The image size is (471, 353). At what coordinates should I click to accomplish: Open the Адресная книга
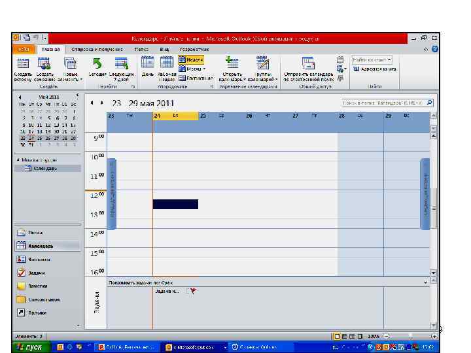tap(374, 69)
